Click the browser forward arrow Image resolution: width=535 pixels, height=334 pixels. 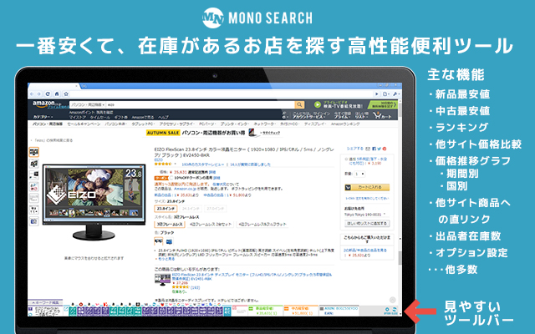coord(38,94)
